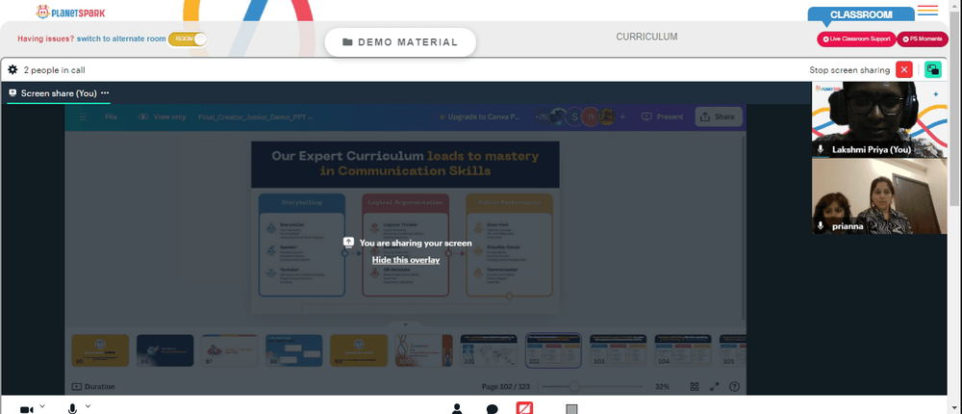Click the 32% zoom value

point(663,386)
